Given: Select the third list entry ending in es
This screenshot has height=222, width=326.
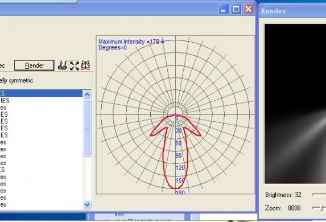Looking at the screenshot, I should click(41, 108).
